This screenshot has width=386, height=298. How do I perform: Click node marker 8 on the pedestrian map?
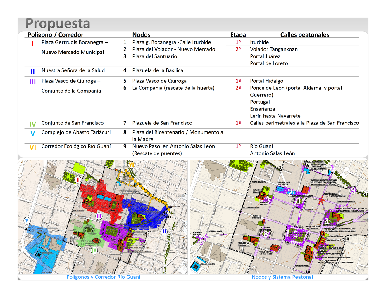click(265, 234)
